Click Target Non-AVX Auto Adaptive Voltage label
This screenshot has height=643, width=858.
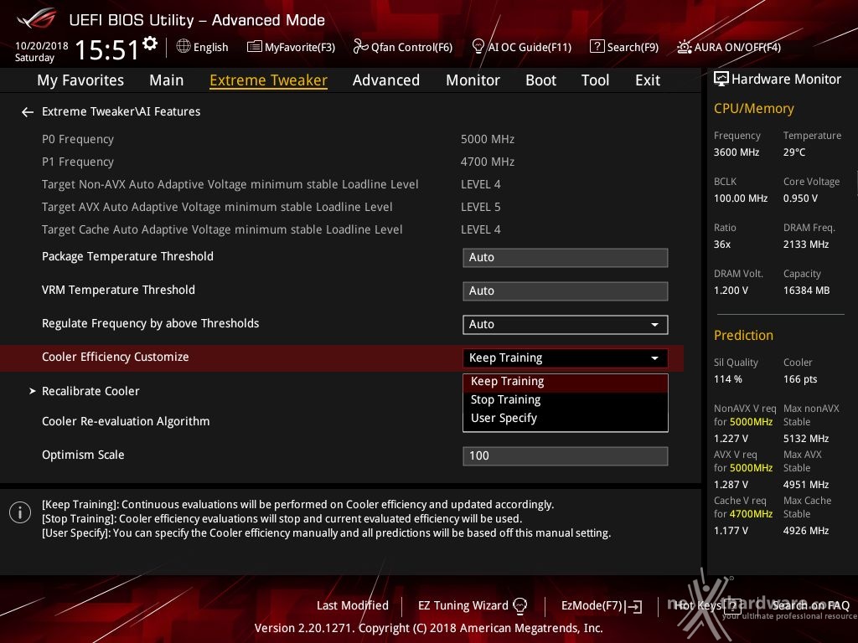[230, 185]
